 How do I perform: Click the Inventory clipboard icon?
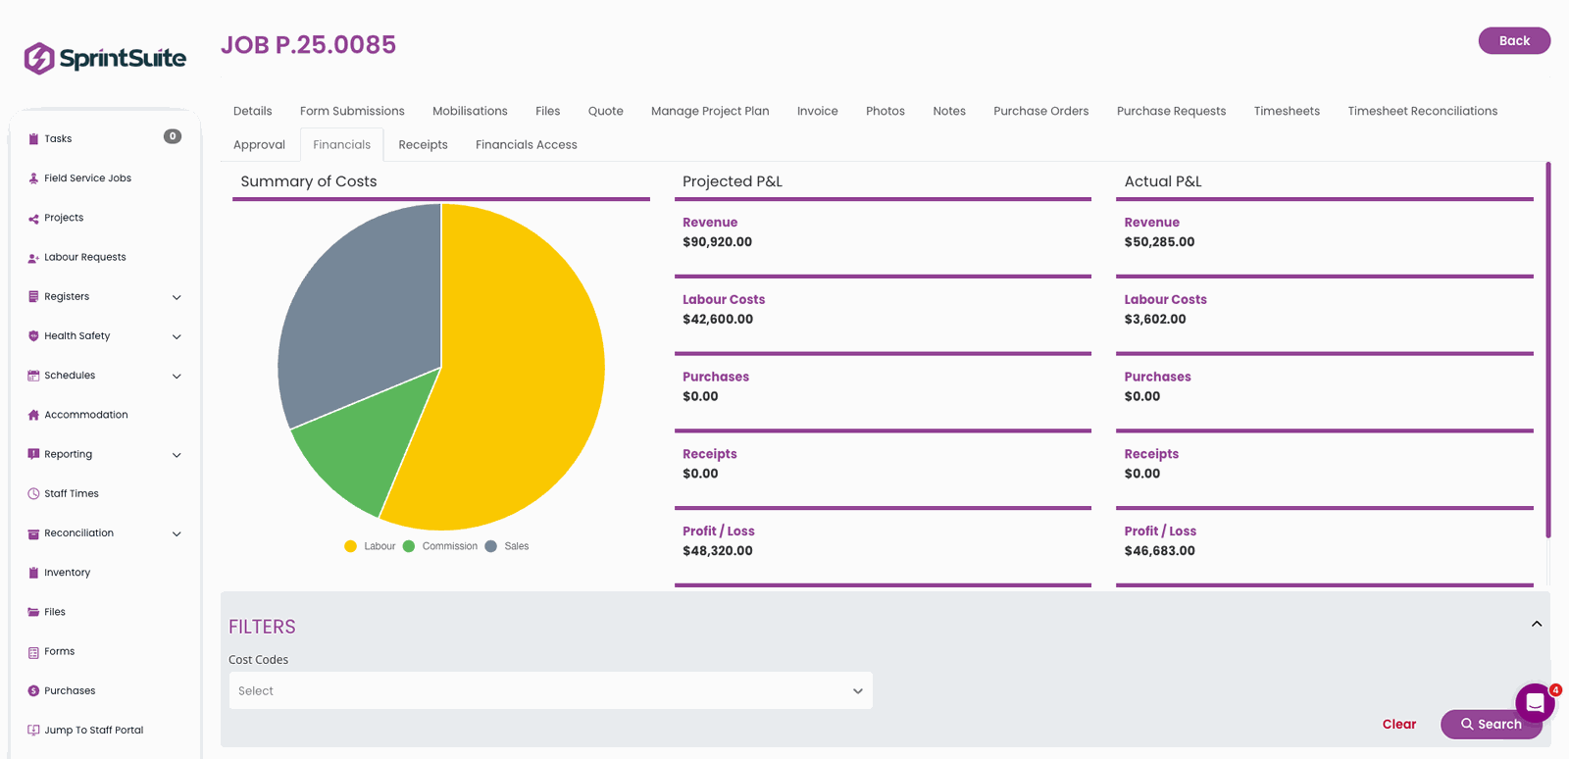(x=33, y=573)
